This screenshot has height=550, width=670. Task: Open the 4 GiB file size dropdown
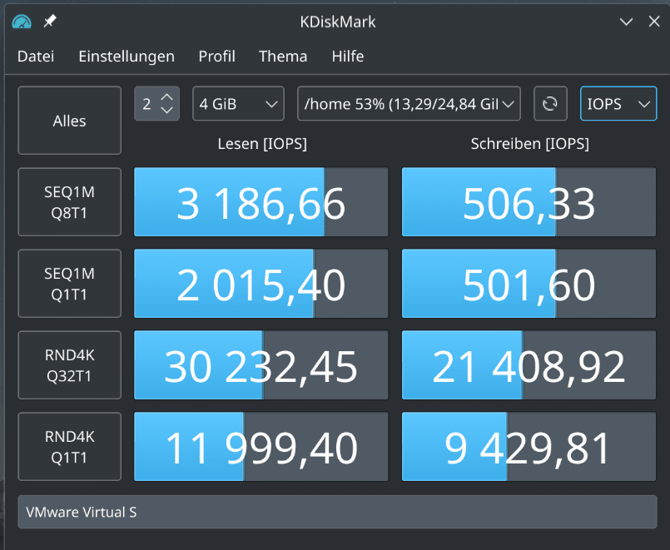click(238, 104)
